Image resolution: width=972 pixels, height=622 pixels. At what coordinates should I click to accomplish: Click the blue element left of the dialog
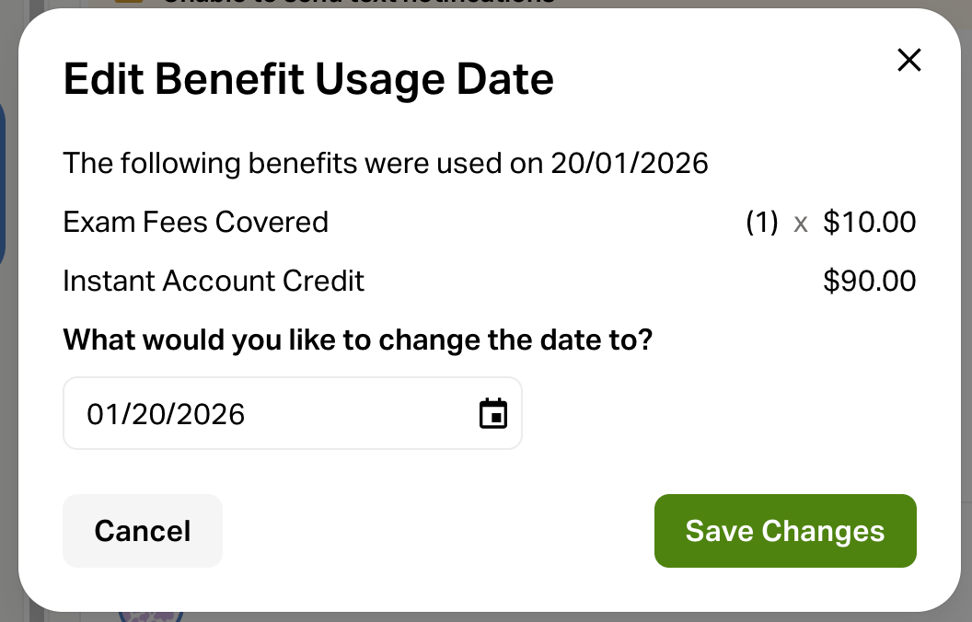[x=3, y=184]
